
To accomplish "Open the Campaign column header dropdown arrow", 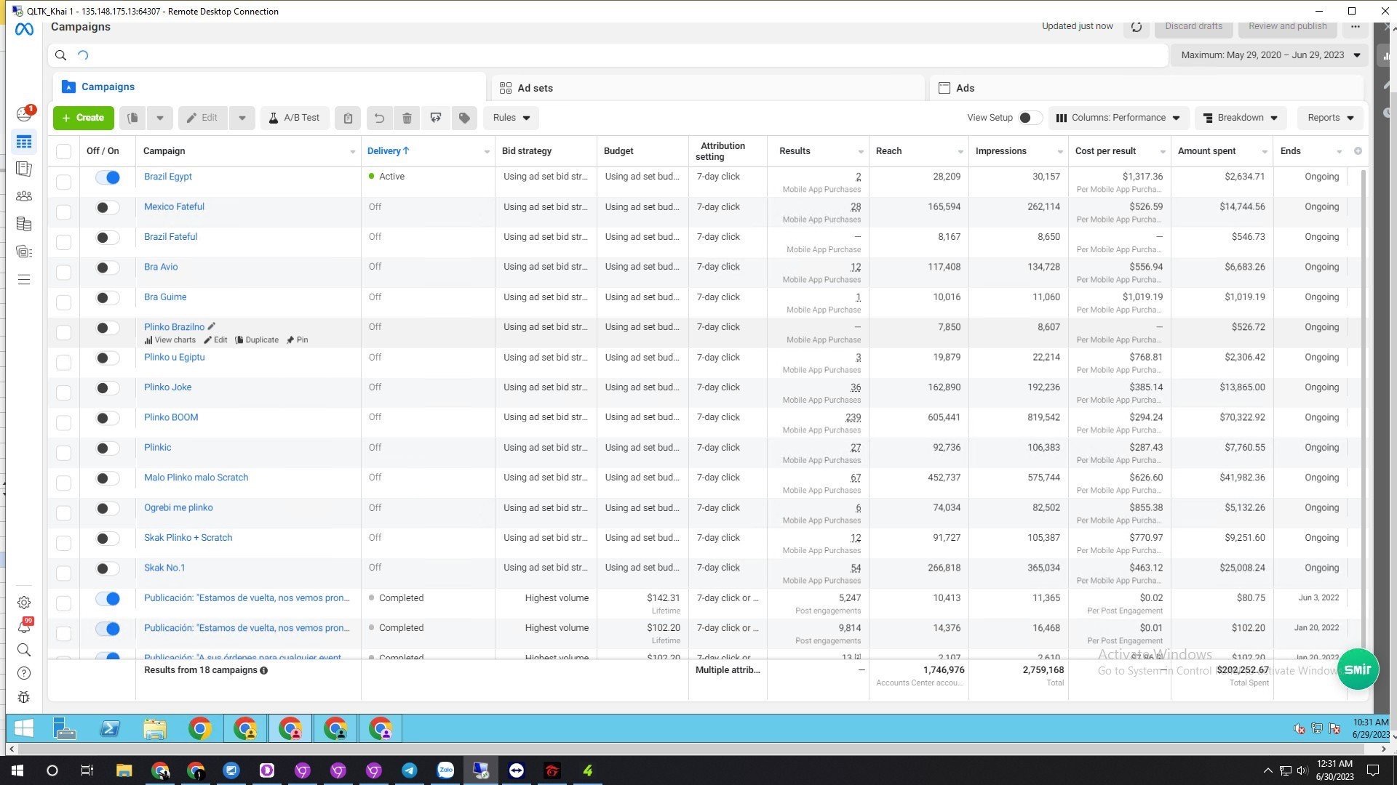I will (x=353, y=152).
